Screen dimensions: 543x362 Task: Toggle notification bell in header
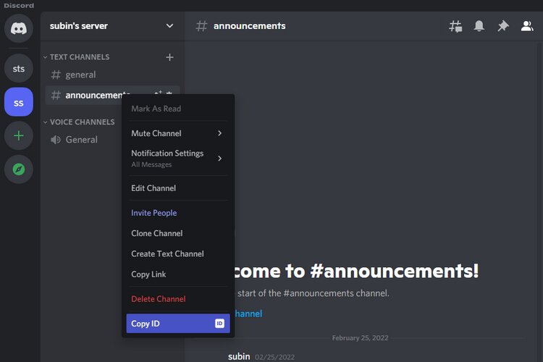pyautogui.click(x=479, y=26)
